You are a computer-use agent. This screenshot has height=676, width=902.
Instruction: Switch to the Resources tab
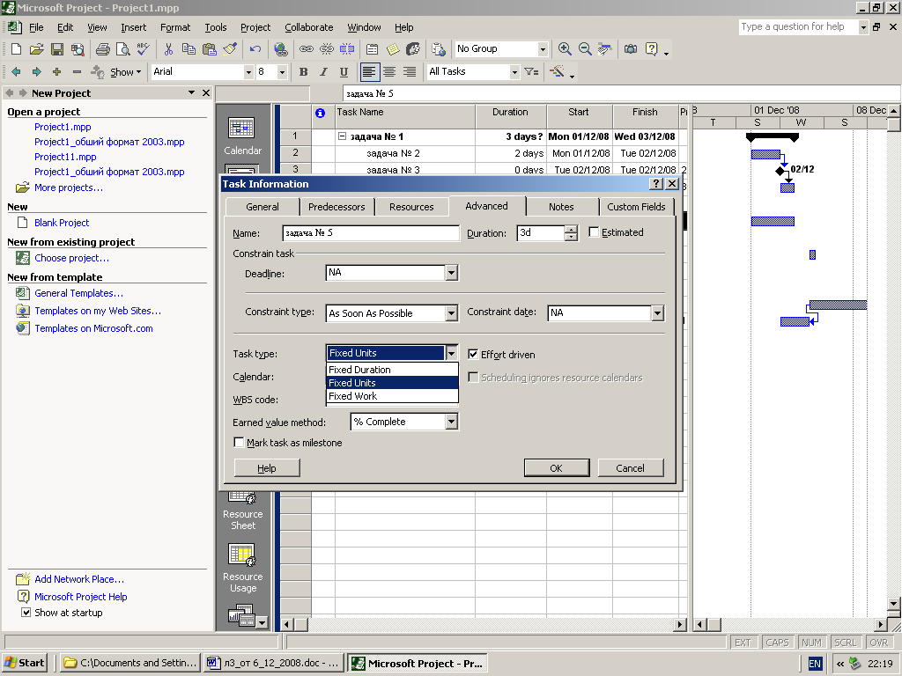point(411,207)
